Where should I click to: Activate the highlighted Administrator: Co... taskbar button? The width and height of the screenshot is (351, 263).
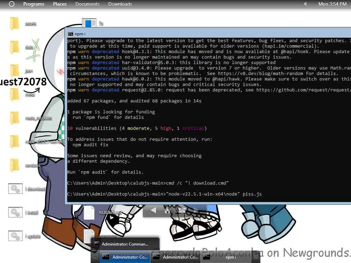(x=125, y=257)
